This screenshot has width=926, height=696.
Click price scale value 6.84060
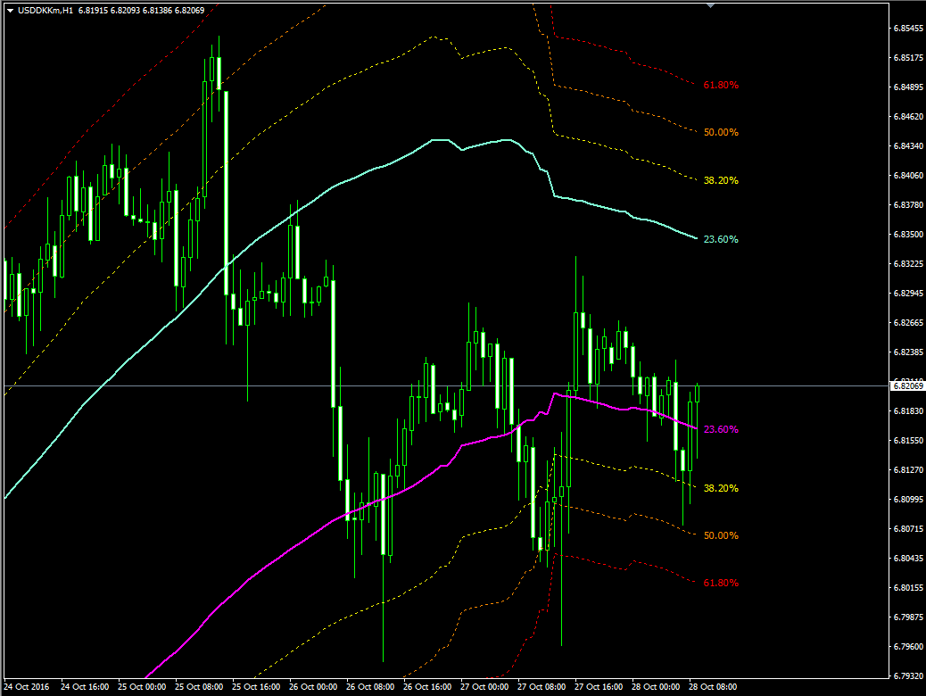pos(908,176)
